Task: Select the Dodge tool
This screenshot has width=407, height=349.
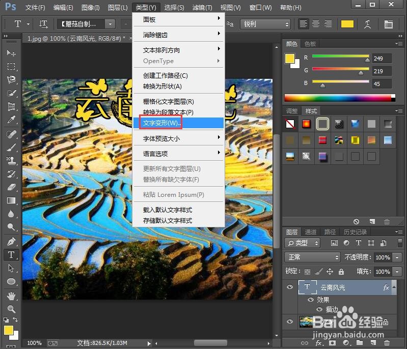Action: pos(11,227)
